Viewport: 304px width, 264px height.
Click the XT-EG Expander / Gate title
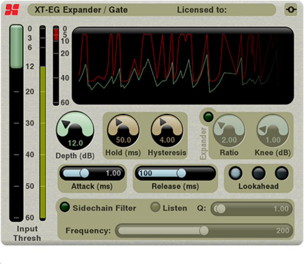81,10
